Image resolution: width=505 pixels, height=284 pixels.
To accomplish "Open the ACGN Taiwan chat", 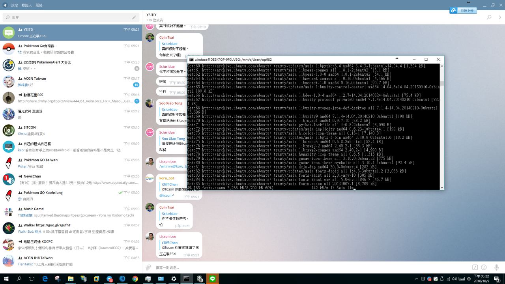I will (71, 81).
